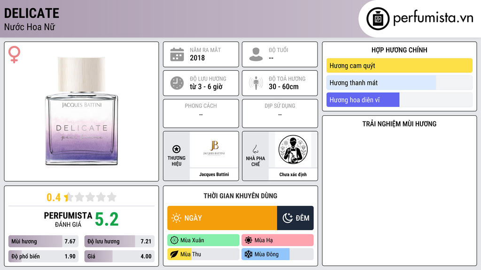
Task: Click the 30 - 60cm projection value
Action: tap(284, 87)
